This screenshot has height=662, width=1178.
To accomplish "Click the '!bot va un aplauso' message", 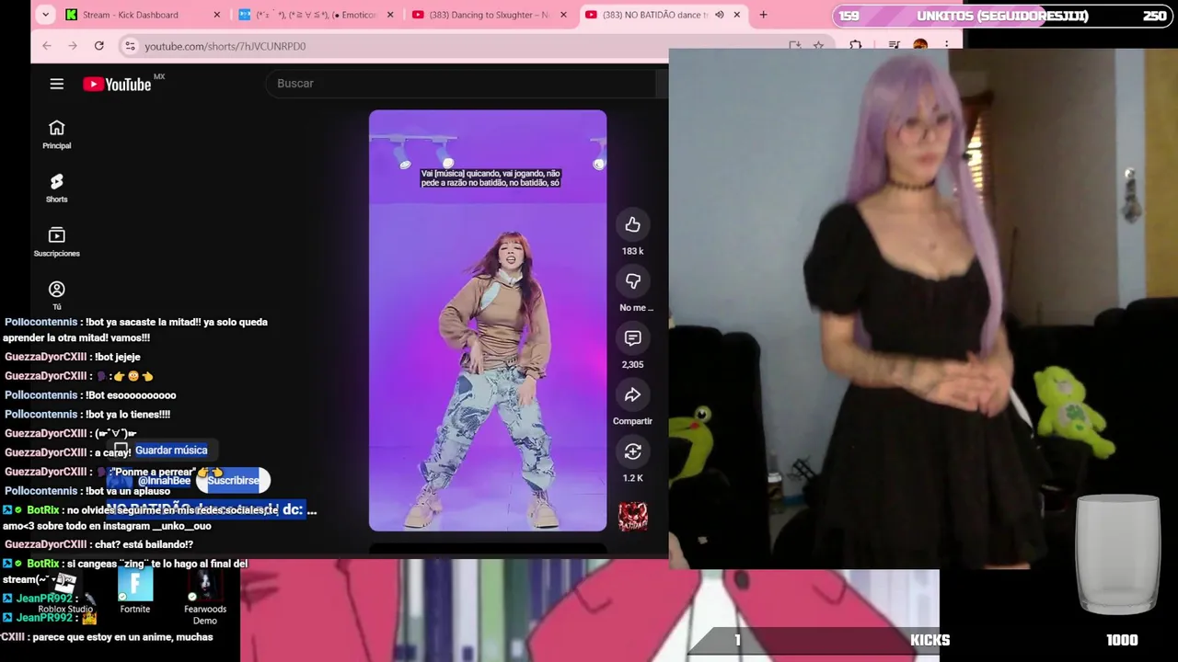I will [87, 491].
